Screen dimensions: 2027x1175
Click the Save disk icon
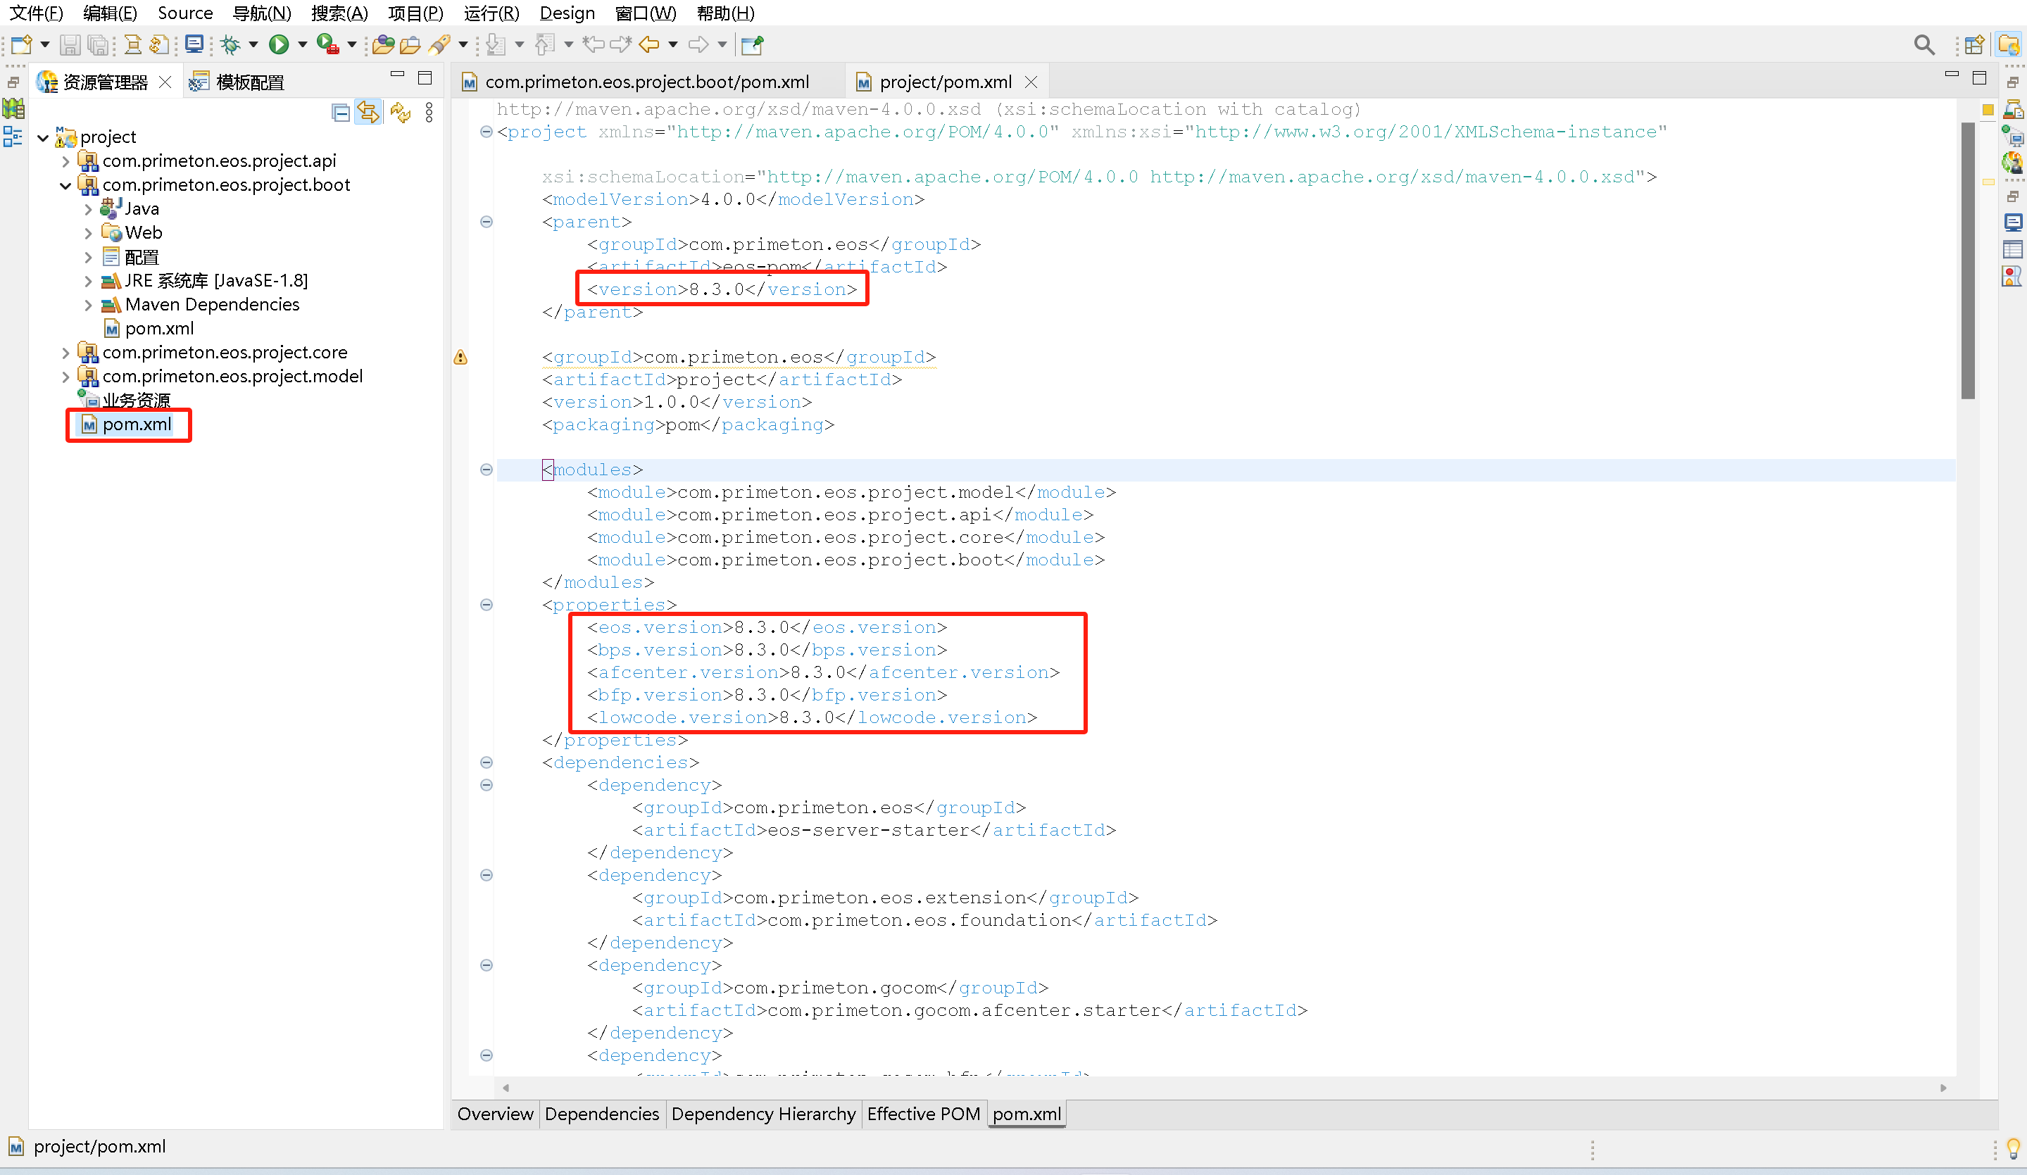70,45
